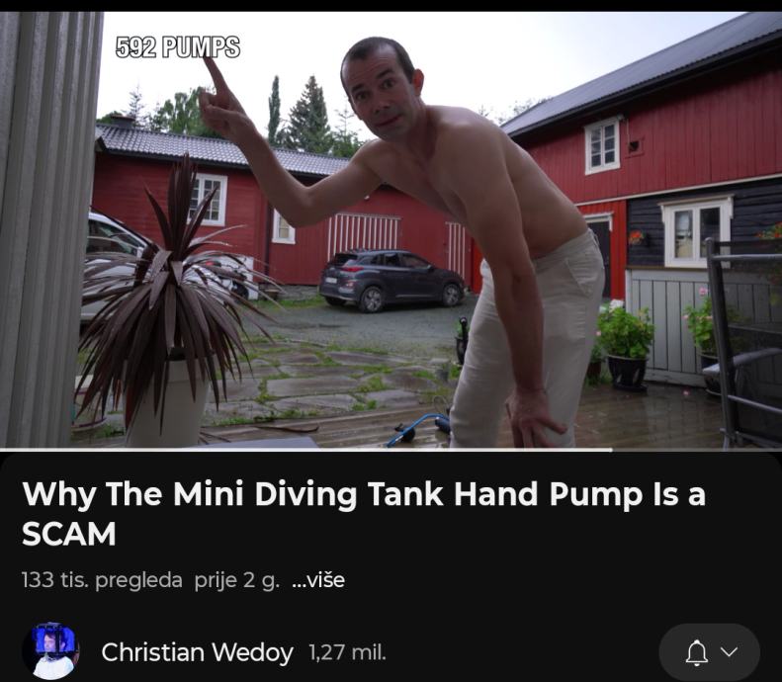Jump to unplayed portion of progress bar

[x=697, y=450]
